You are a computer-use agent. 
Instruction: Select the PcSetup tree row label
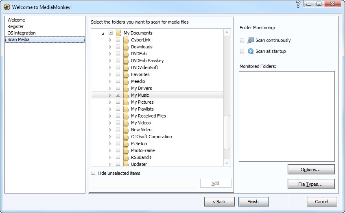point(139,143)
